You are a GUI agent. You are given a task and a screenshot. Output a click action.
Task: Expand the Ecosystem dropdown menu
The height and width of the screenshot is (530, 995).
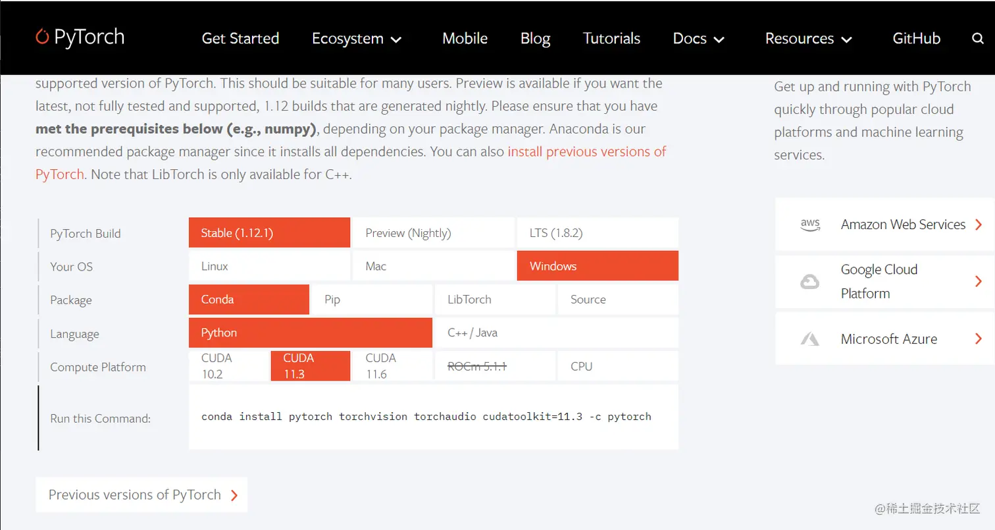tap(356, 39)
